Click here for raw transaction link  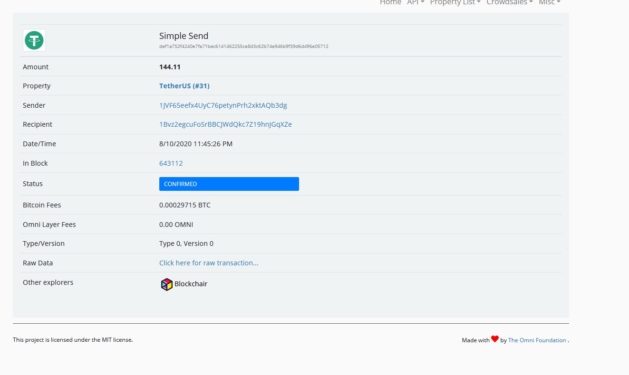[x=209, y=263]
